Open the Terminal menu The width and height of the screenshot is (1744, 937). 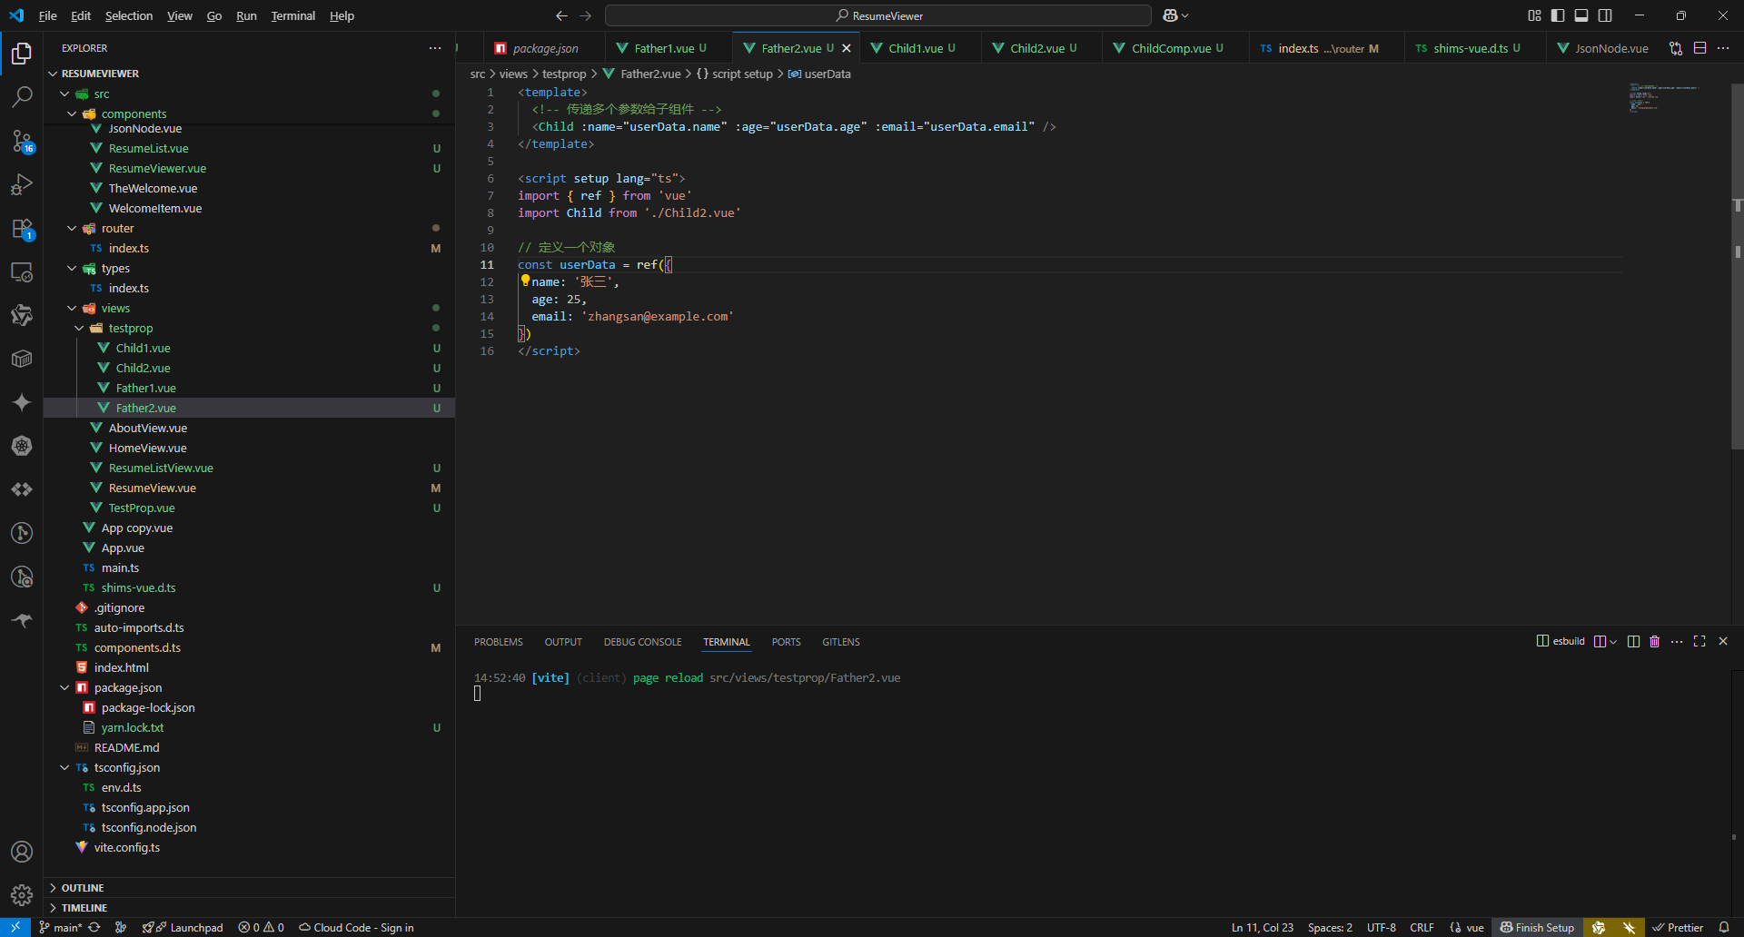pos(292,15)
